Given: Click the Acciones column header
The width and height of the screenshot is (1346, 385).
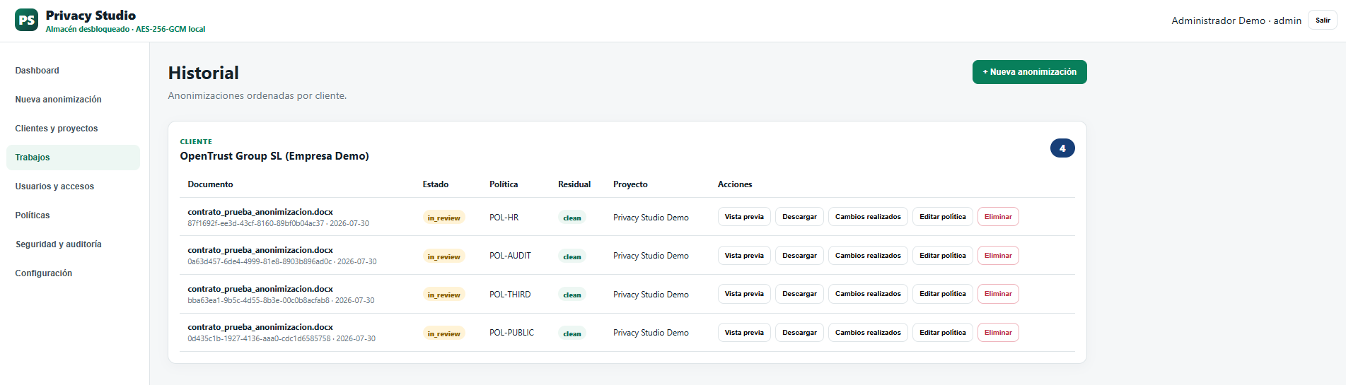Looking at the screenshot, I should 735,184.
